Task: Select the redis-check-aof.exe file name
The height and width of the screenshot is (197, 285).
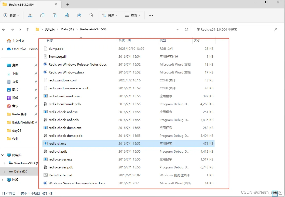Action: pyautogui.click(x=63, y=112)
